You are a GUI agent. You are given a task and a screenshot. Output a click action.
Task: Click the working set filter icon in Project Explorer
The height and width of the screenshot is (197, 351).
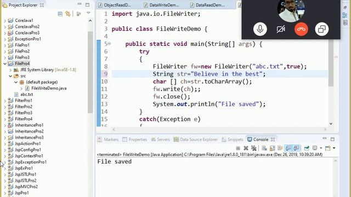[x=78, y=14]
